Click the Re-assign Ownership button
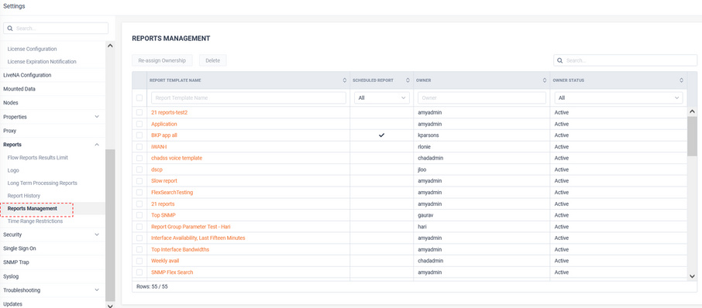The width and height of the screenshot is (702, 308). click(x=162, y=60)
